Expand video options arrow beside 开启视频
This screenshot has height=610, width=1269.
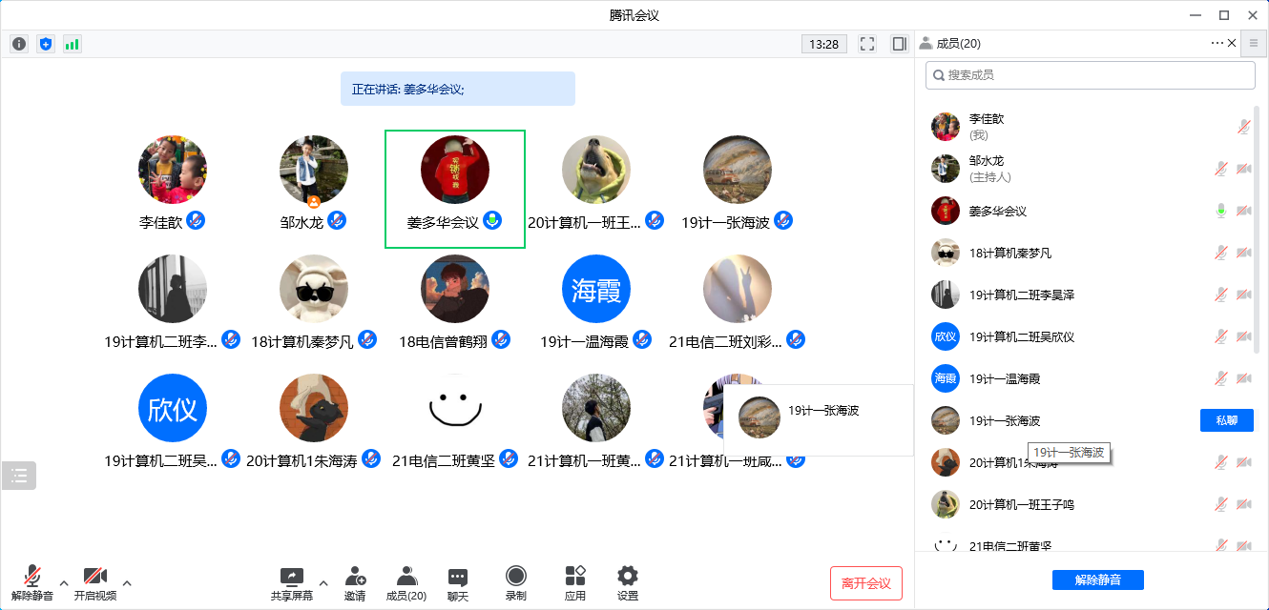pyautogui.click(x=127, y=582)
